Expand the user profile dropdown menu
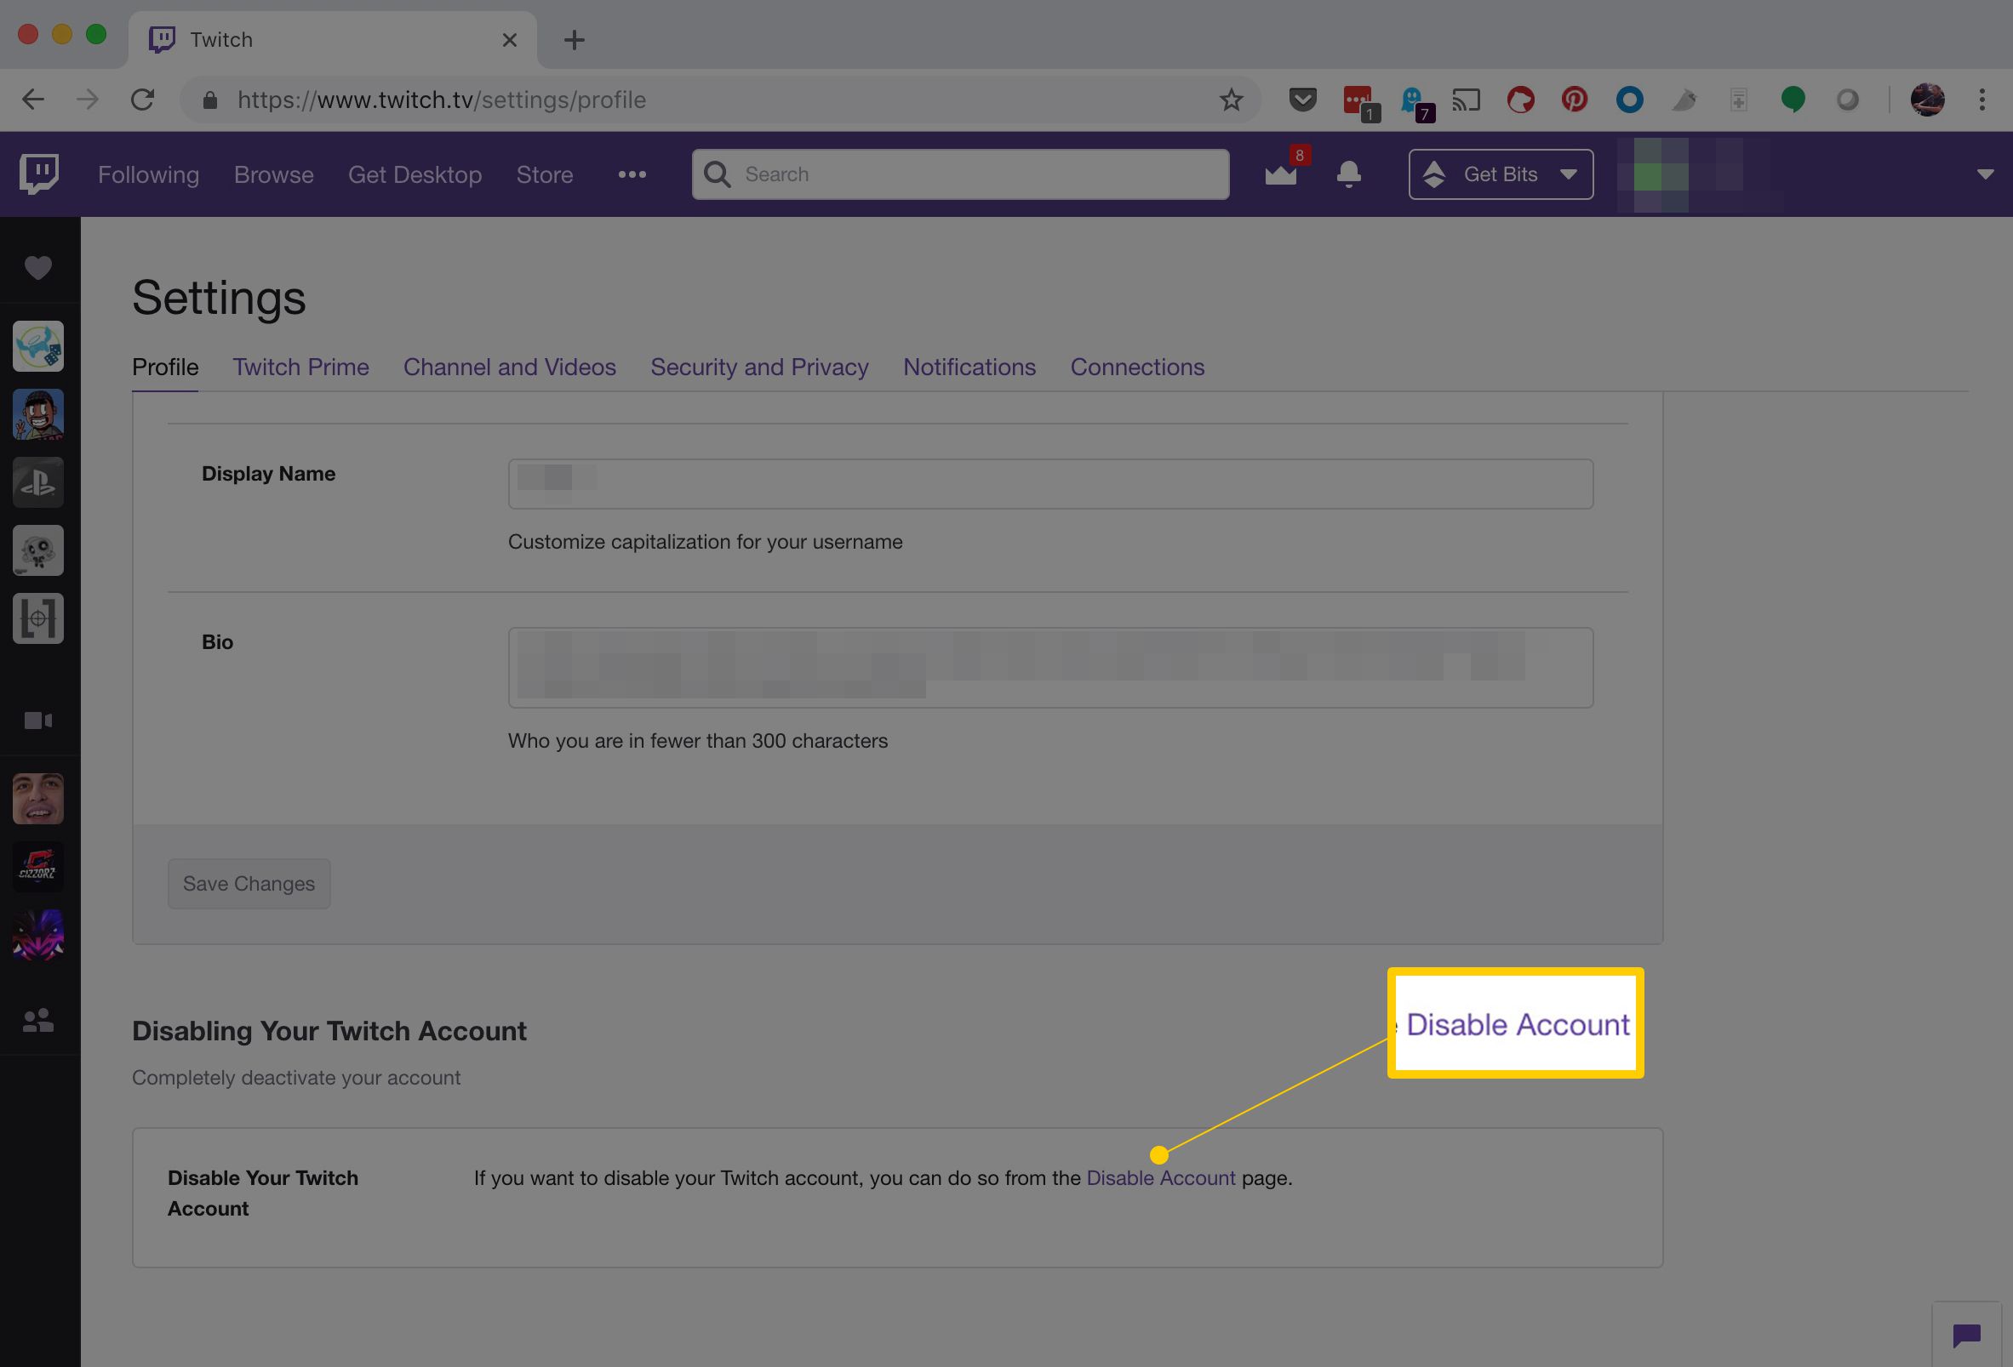The image size is (2013, 1367). (1984, 174)
